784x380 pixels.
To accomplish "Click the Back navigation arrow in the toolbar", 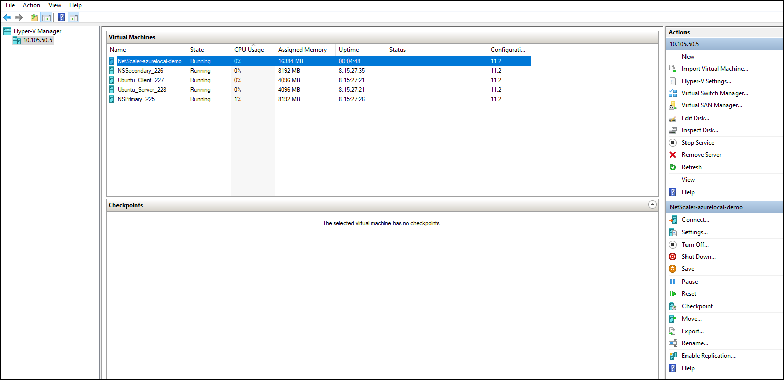I will click(7, 17).
